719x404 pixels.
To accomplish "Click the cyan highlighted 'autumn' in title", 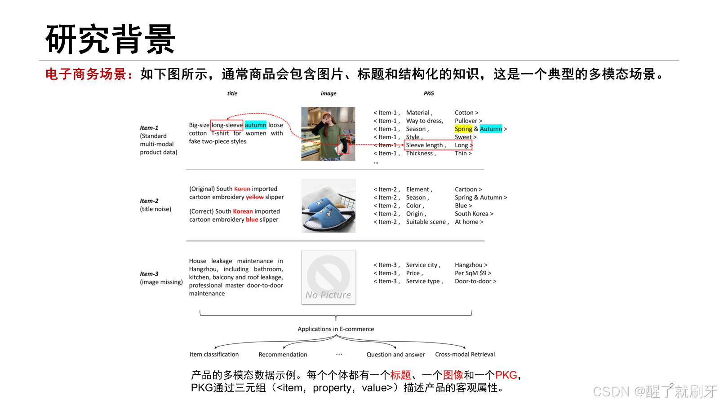I will pos(255,125).
